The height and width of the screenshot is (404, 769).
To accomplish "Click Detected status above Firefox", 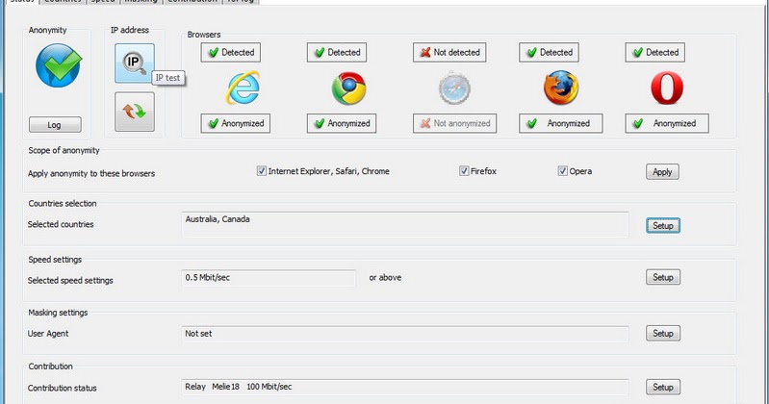I will click(x=549, y=53).
